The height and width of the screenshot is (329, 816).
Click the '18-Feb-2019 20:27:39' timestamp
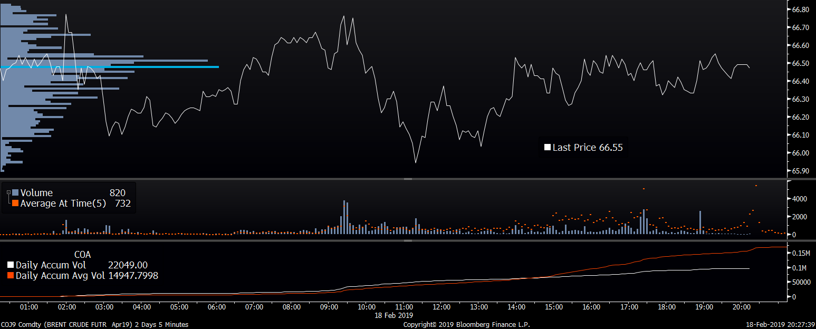tap(781, 325)
